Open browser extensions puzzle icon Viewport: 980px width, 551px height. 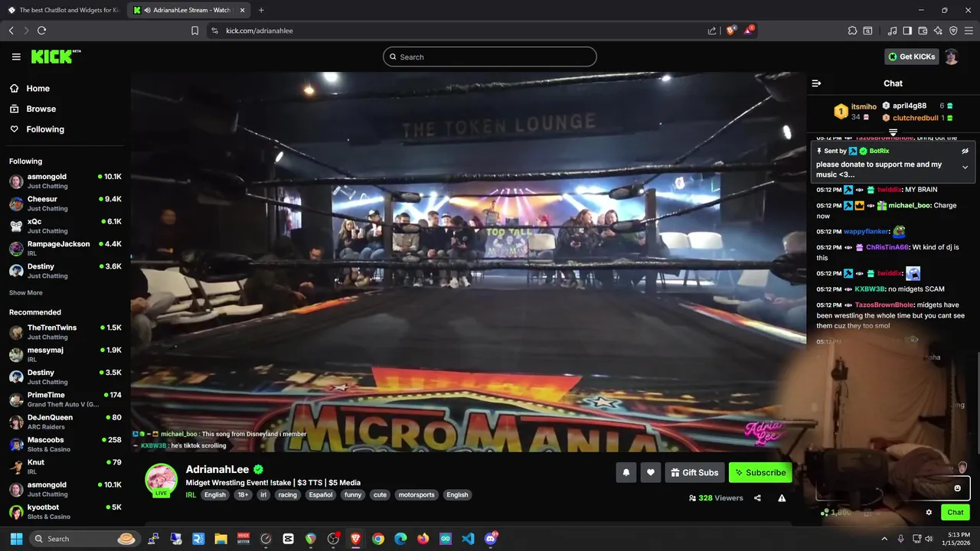852,31
